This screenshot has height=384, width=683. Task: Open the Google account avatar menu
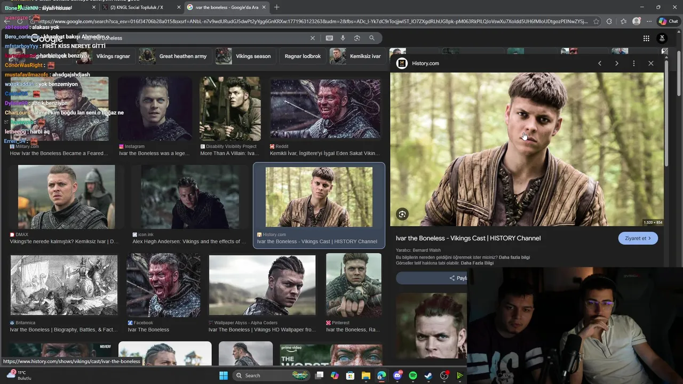coord(662,38)
